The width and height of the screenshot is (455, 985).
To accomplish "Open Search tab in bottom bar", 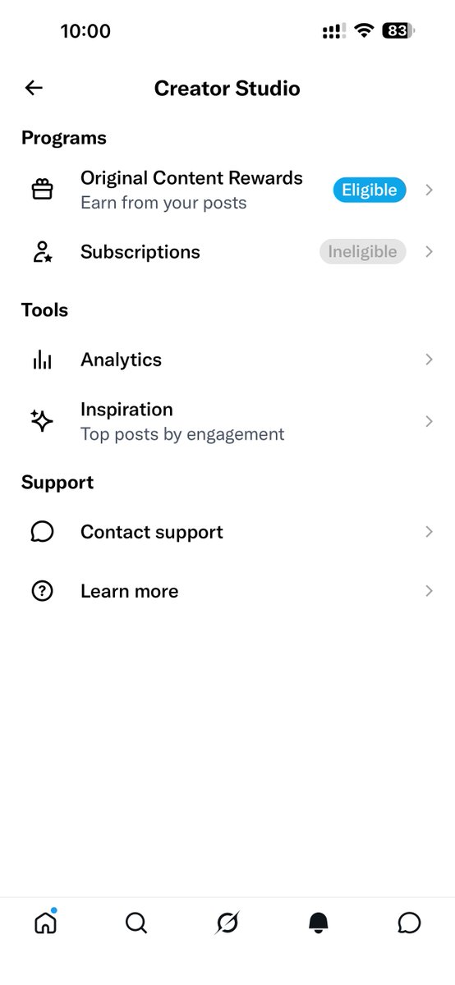I will (x=136, y=923).
